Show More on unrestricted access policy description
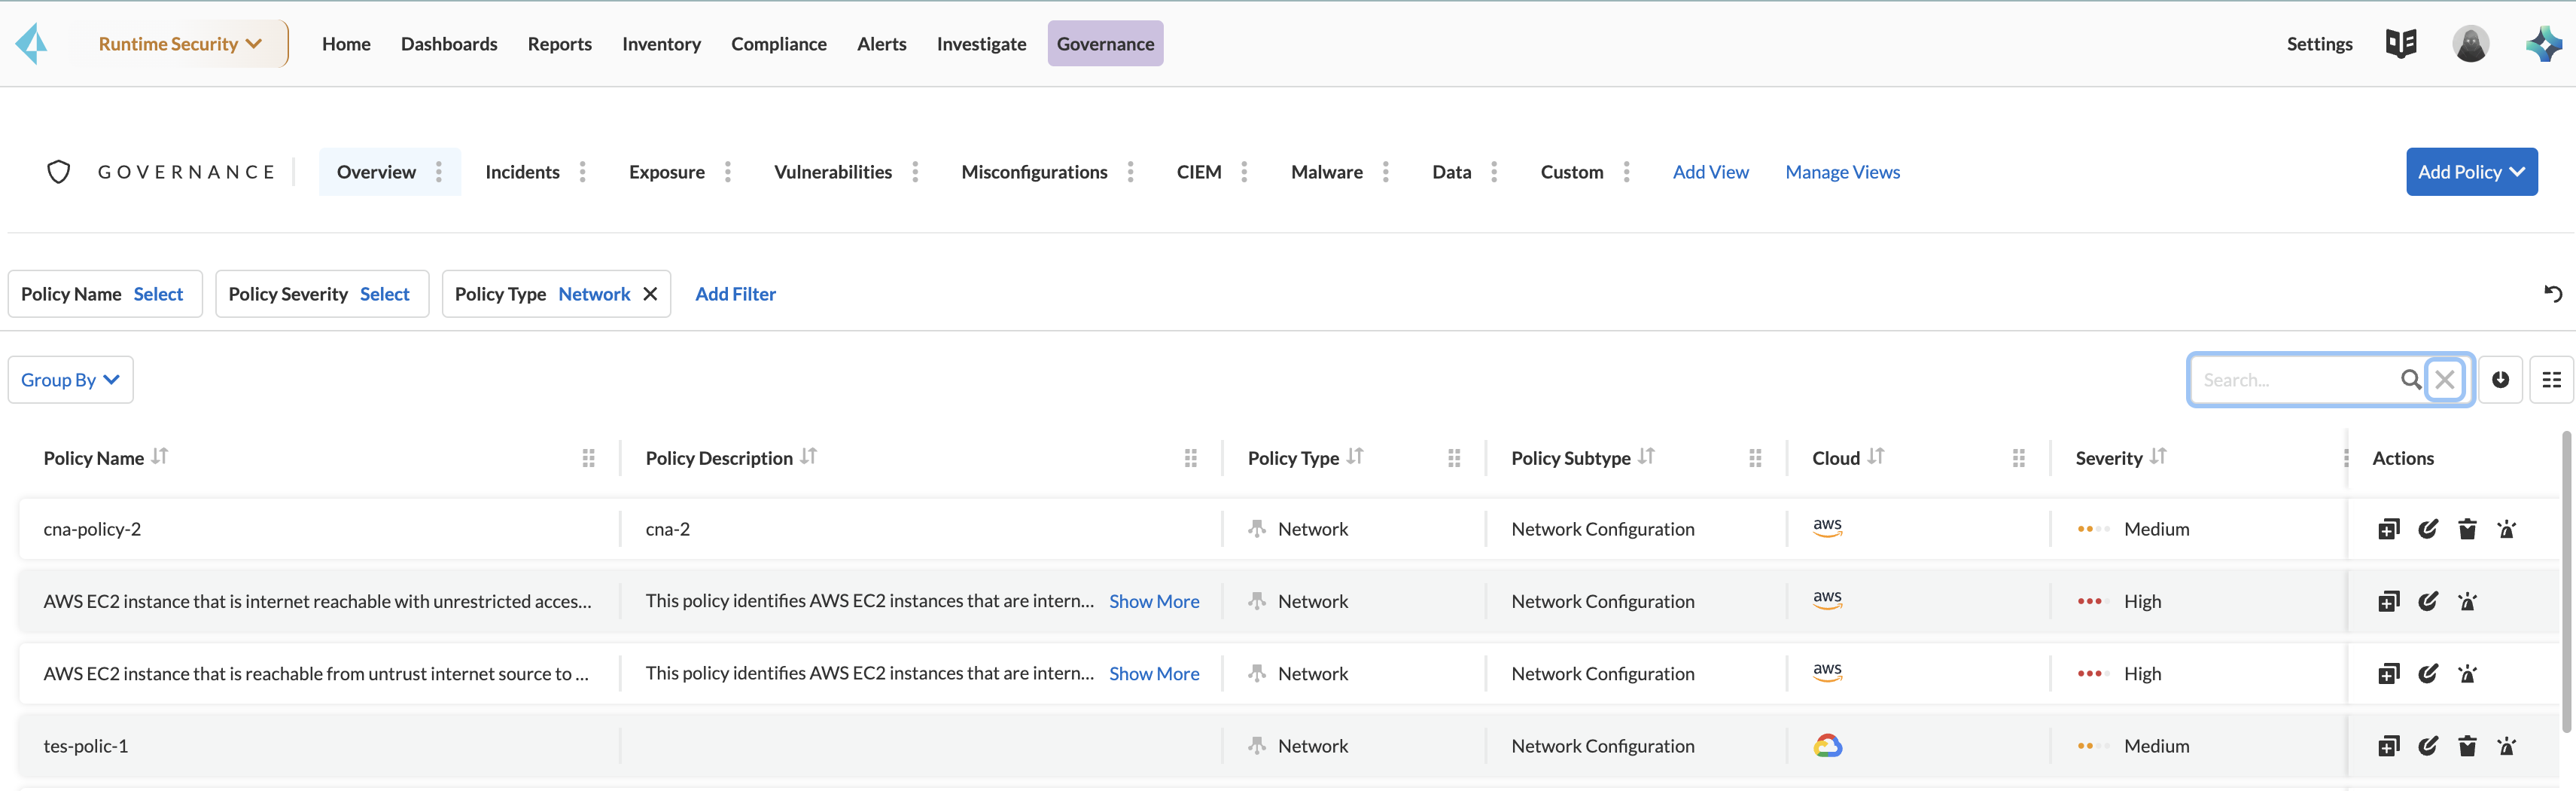The width and height of the screenshot is (2576, 791). tap(1154, 600)
